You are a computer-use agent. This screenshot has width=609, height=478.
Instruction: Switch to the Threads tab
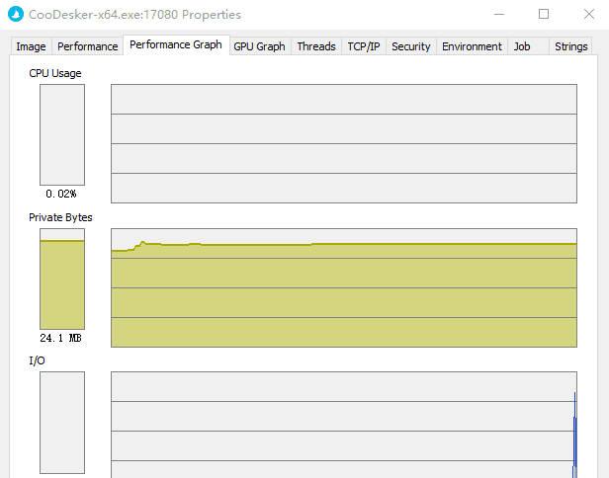pos(316,46)
